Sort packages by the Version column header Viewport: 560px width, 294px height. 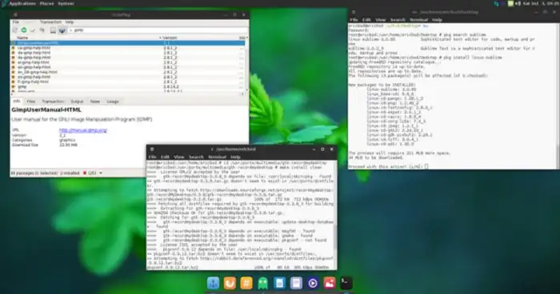[170, 38]
